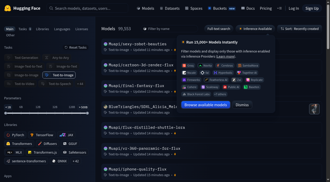Filter by ONNX library
This screenshot has width=330, height=182.
(x=59, y=161)
